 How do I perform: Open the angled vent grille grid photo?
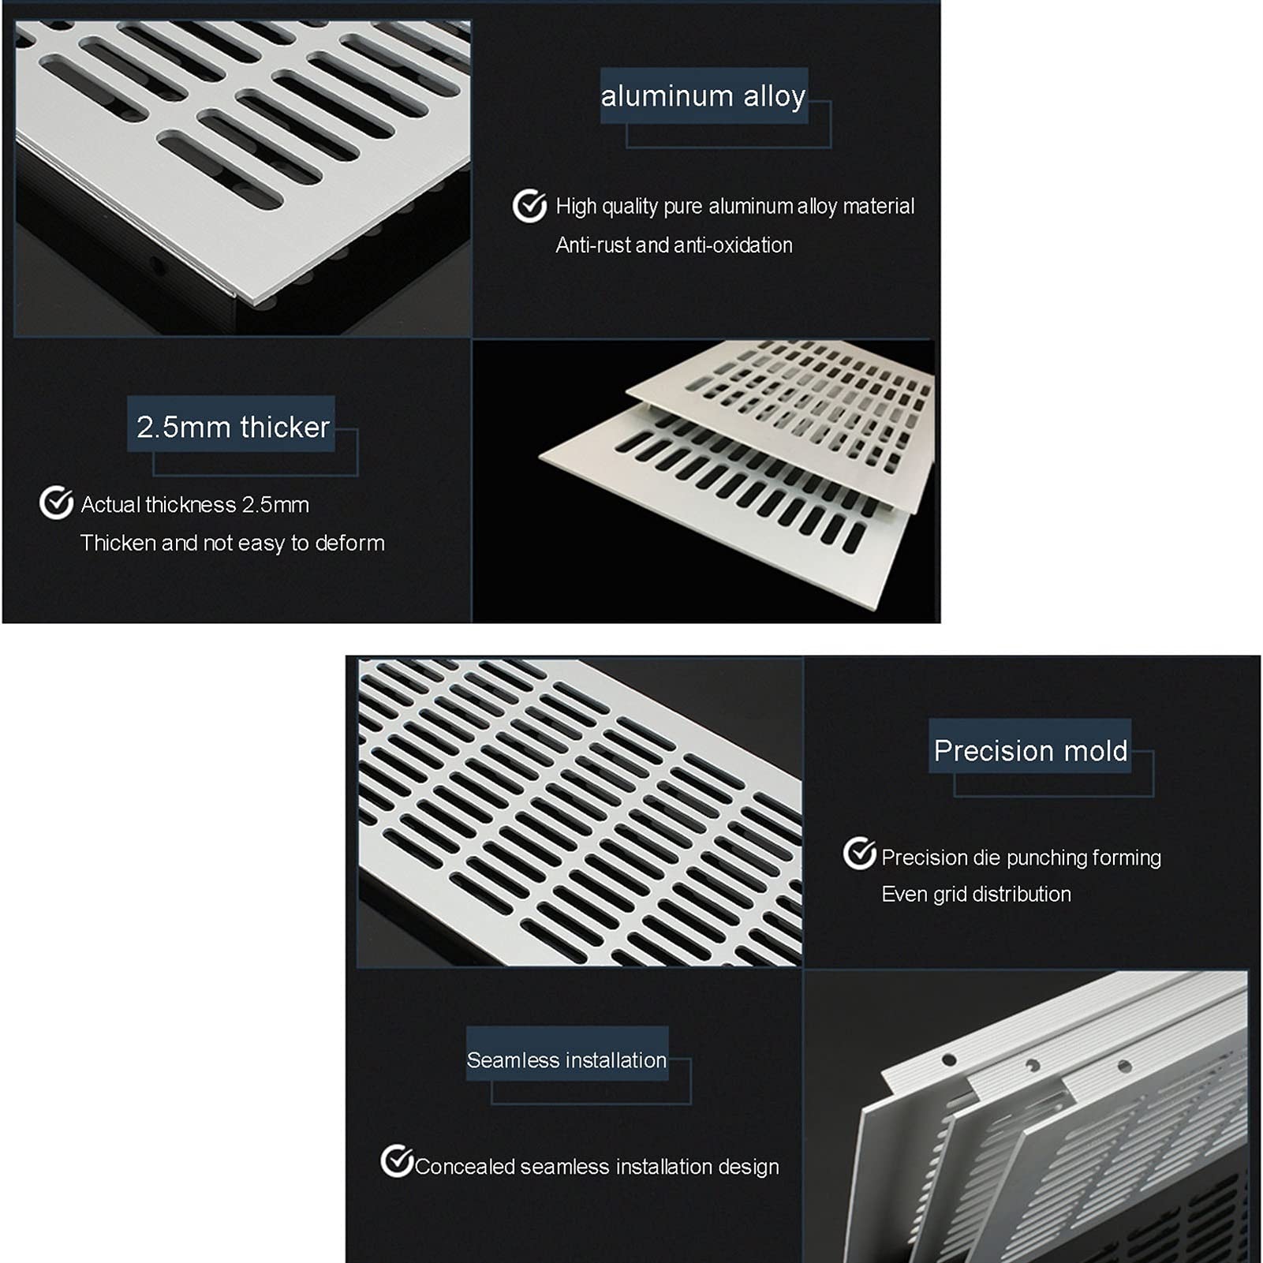[x=580, y=812]
